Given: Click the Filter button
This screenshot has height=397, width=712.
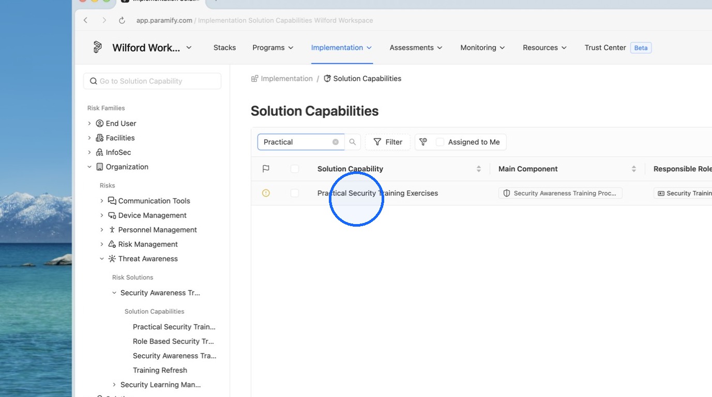Looking at the screenshot, I should click(388, 142).
